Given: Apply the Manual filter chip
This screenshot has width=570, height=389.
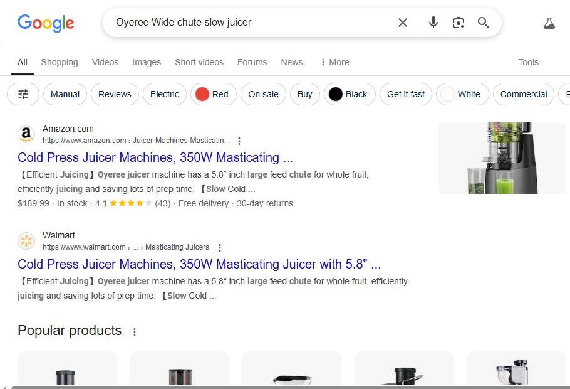Looking at the screenshot, I should click(65, 94).
